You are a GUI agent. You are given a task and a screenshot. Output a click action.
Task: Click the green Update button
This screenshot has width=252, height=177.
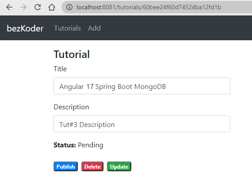click(x=119, y=166)
